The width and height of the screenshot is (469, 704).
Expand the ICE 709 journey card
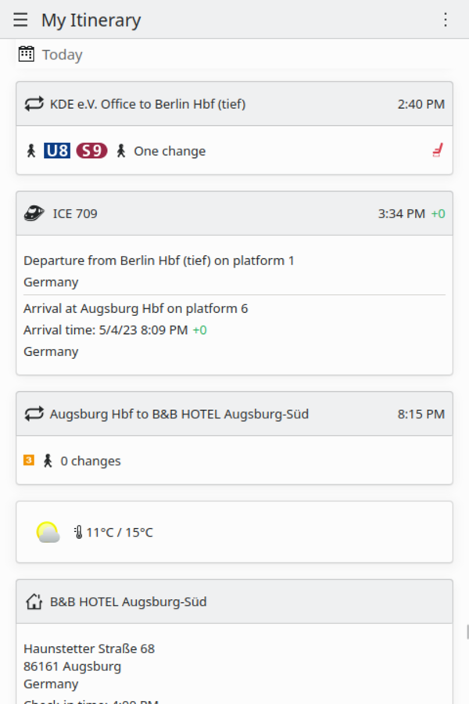tap(234, 213)
